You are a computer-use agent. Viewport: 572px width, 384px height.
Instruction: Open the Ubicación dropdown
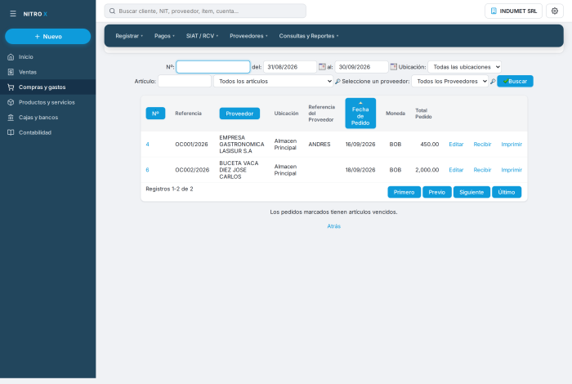pyautogui.click(x=464, y=67)
